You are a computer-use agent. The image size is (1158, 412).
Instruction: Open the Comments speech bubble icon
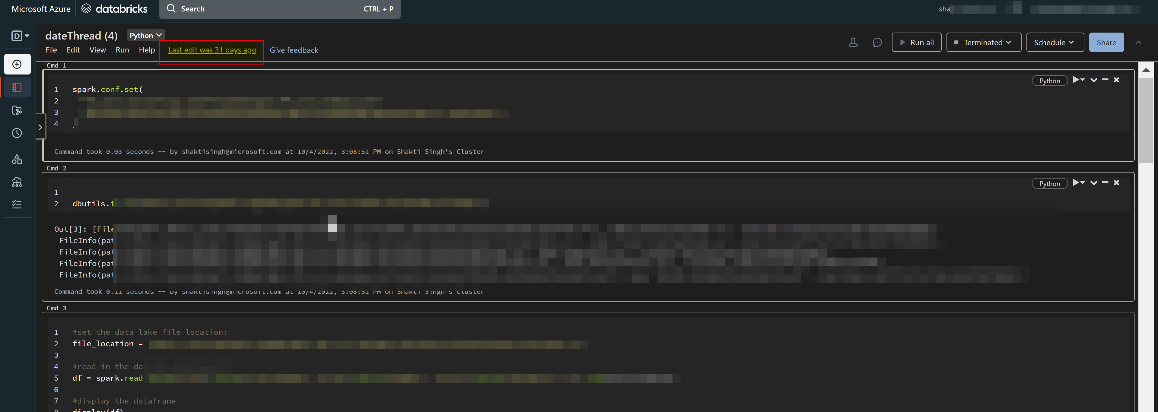(877, 42)
